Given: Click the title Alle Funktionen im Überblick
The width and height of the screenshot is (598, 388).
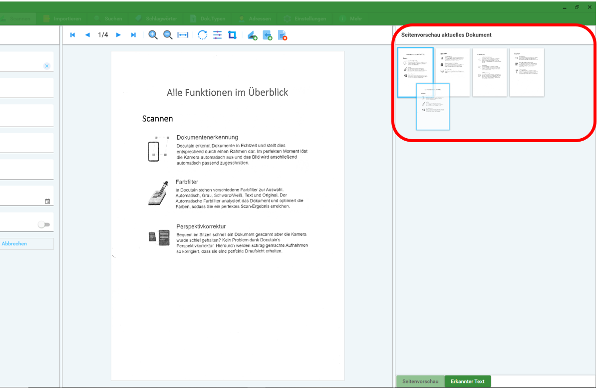Looking at the screenshot, I should (227, 93).
